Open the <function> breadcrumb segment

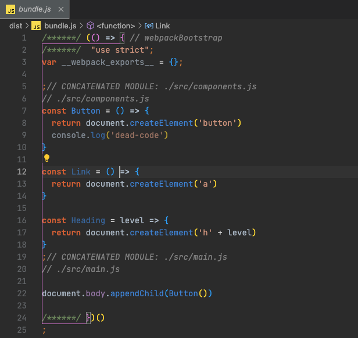coord(116,26)
